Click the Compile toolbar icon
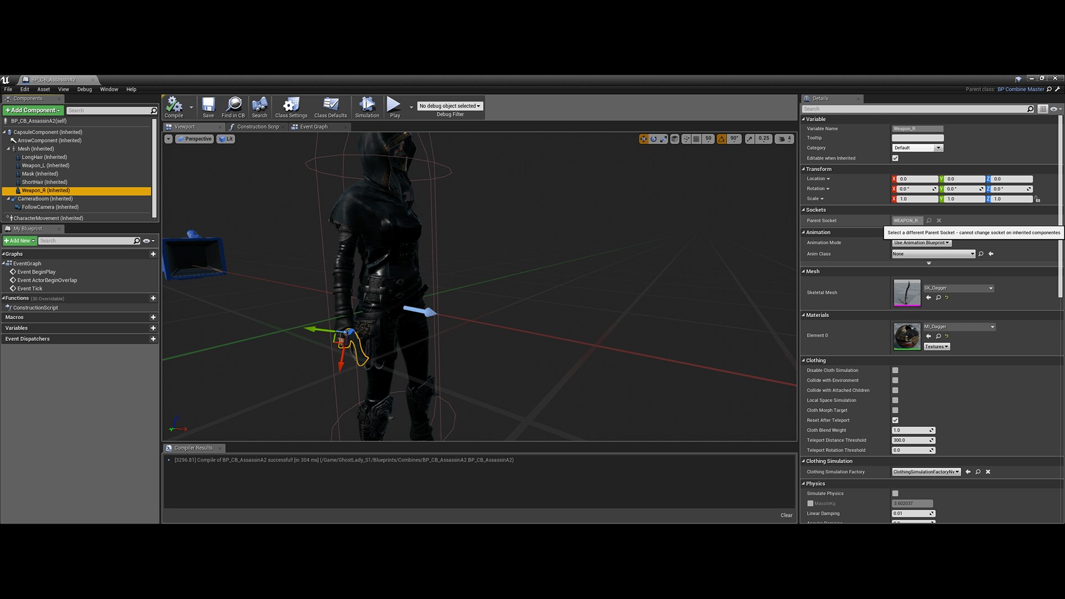 click(x=174, y=106)
